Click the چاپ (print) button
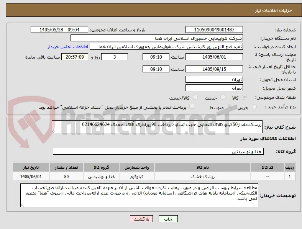 tap(168, 219)
